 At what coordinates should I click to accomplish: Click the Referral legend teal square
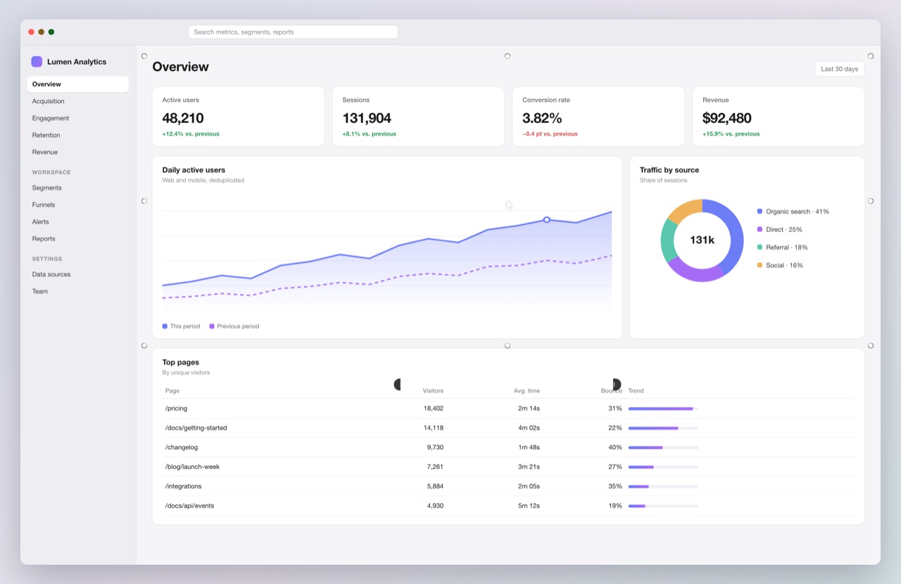coord(760,247)
